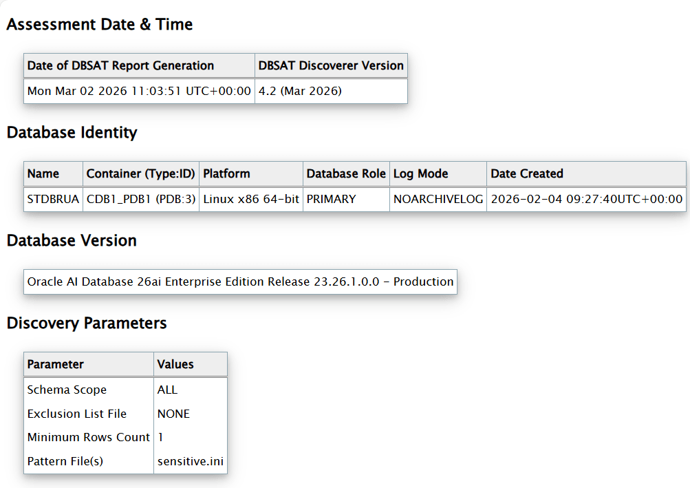Click the Exclusion List File parameter label
This screenshot has width=690, height=488.
(77, 414)
